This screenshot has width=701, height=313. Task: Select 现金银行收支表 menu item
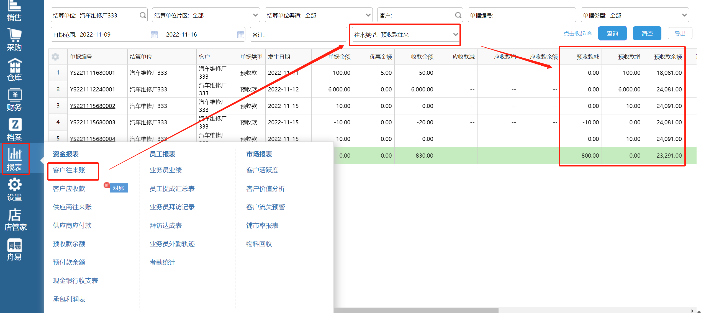75,281
